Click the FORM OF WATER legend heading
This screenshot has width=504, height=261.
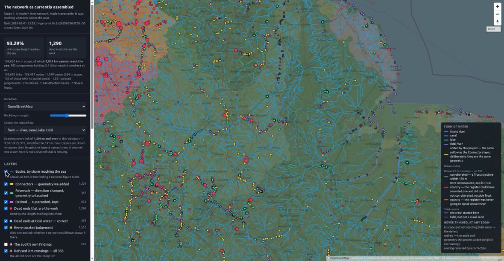[456, 127]
